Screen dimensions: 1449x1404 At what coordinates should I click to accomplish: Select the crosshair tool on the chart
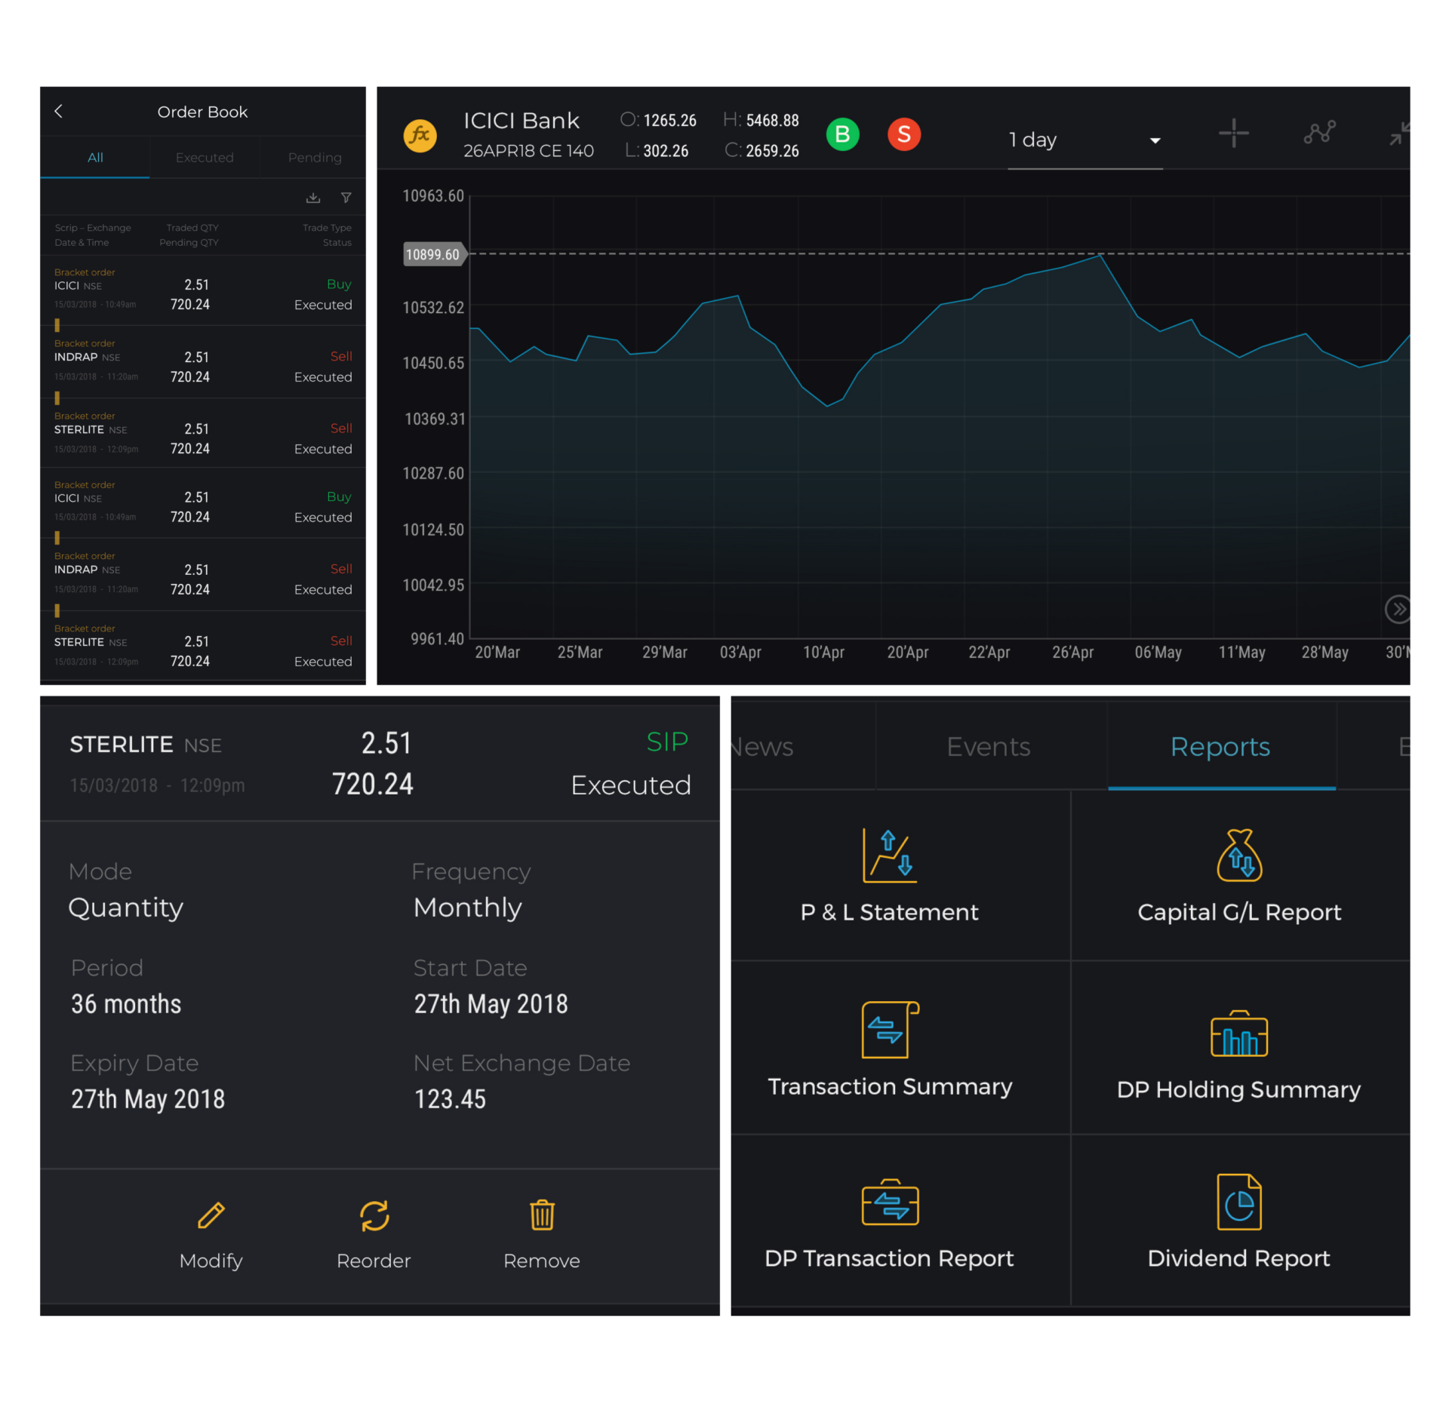pyautogui.click(x=1233, y=134)
